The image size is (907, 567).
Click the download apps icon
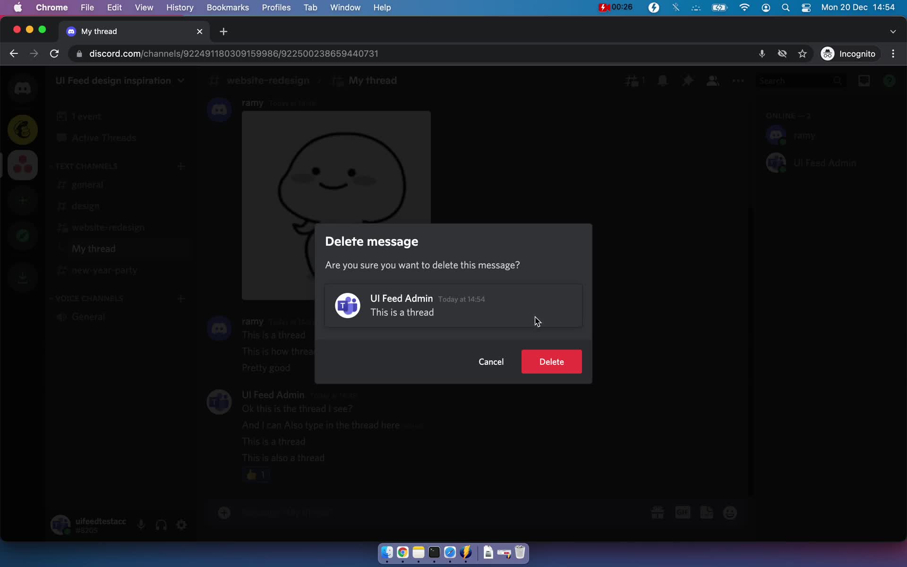click(x=22, y=277)
